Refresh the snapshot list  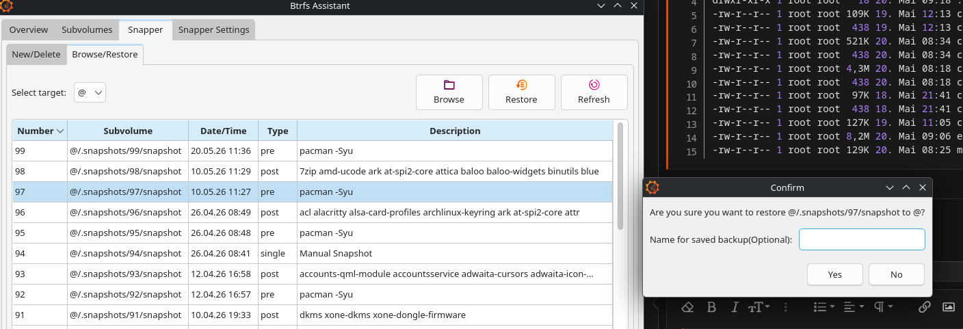(594, 92)
